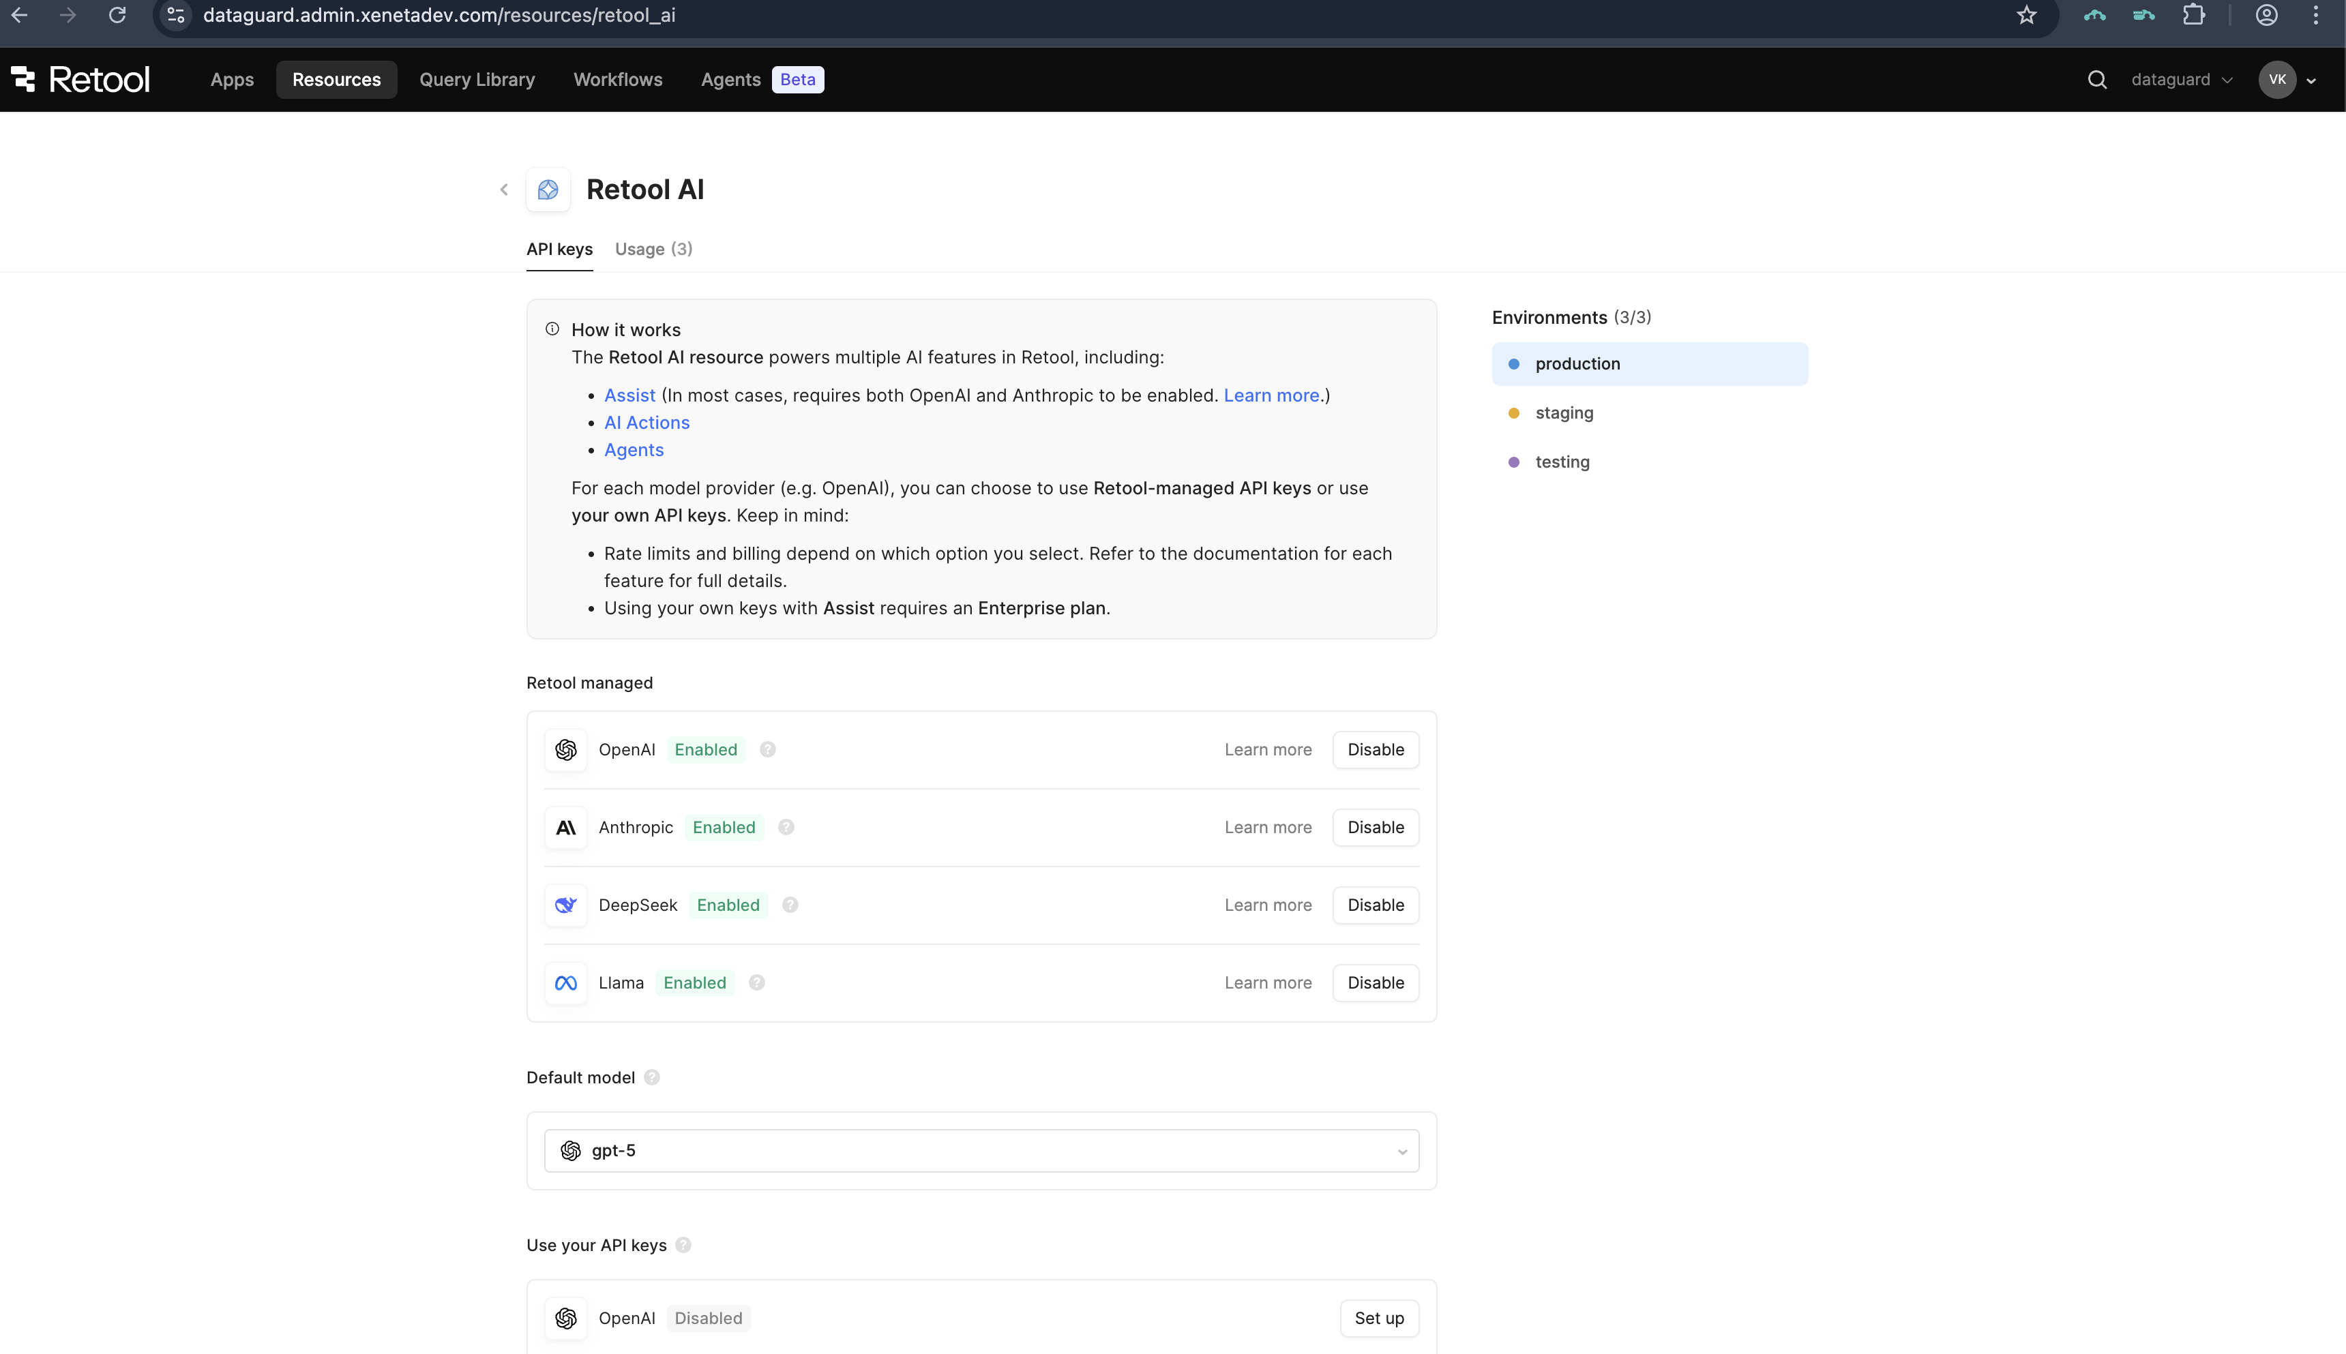The width and height of the screenshot is (2346, 1354).
Task: Expand the gpt-5 default model dropdown
Action: [981, 1150]
